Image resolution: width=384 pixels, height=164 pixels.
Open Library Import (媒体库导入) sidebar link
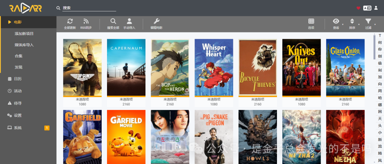click(24, 45)
